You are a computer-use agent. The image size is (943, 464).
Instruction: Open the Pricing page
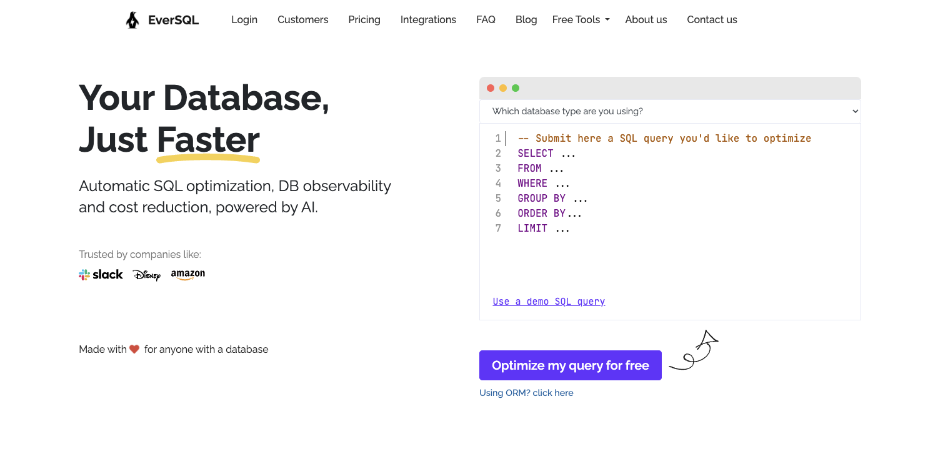364,19
